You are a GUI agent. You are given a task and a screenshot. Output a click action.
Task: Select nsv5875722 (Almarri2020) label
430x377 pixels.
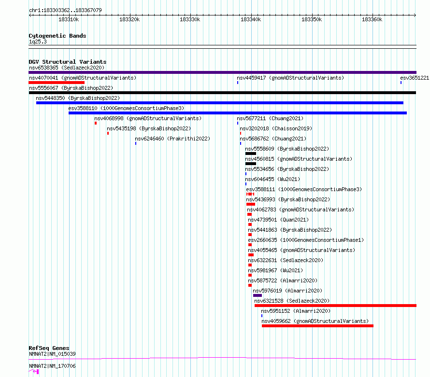coord(283,280)
